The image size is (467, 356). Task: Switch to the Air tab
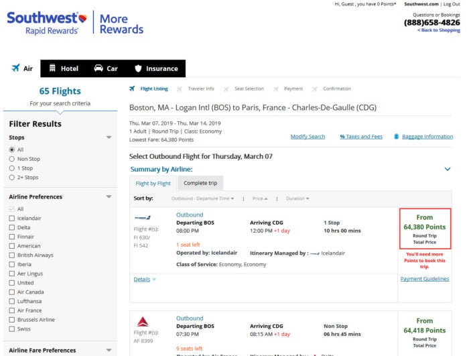[x=22, y=68]
